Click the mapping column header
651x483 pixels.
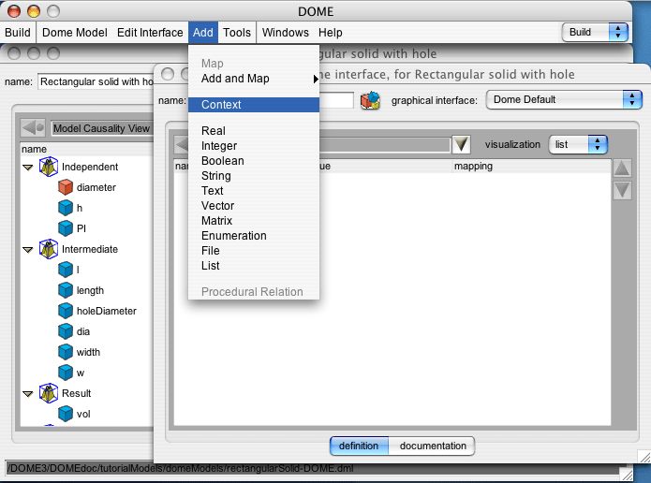pyautogui.click(x=531, y=167)
